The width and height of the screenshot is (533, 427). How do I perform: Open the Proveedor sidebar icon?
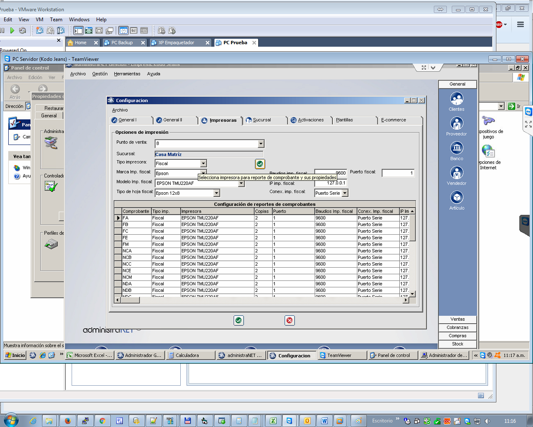457,123
